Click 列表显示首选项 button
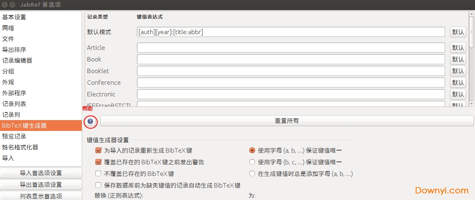Image resolution: width=475 pixels, height=200 pixels. 41,196
